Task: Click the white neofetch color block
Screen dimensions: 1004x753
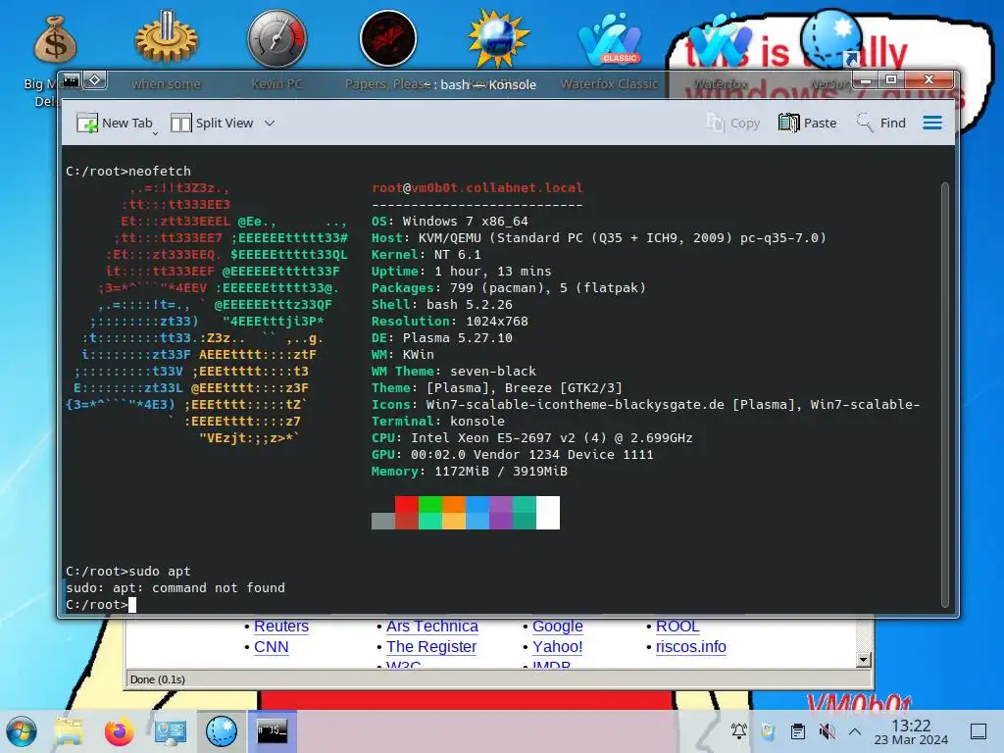Action: point(548,512)
